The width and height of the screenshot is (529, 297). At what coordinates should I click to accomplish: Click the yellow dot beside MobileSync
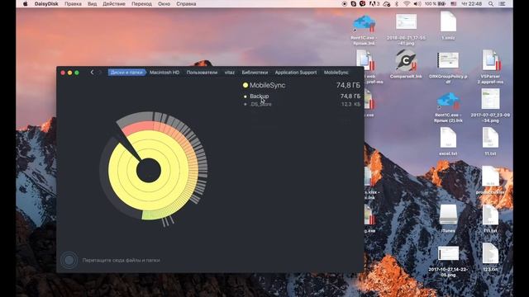(x=245, y=85)
